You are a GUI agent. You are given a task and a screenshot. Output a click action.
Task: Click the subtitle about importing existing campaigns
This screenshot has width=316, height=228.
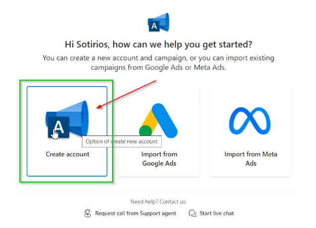(159, 62)
